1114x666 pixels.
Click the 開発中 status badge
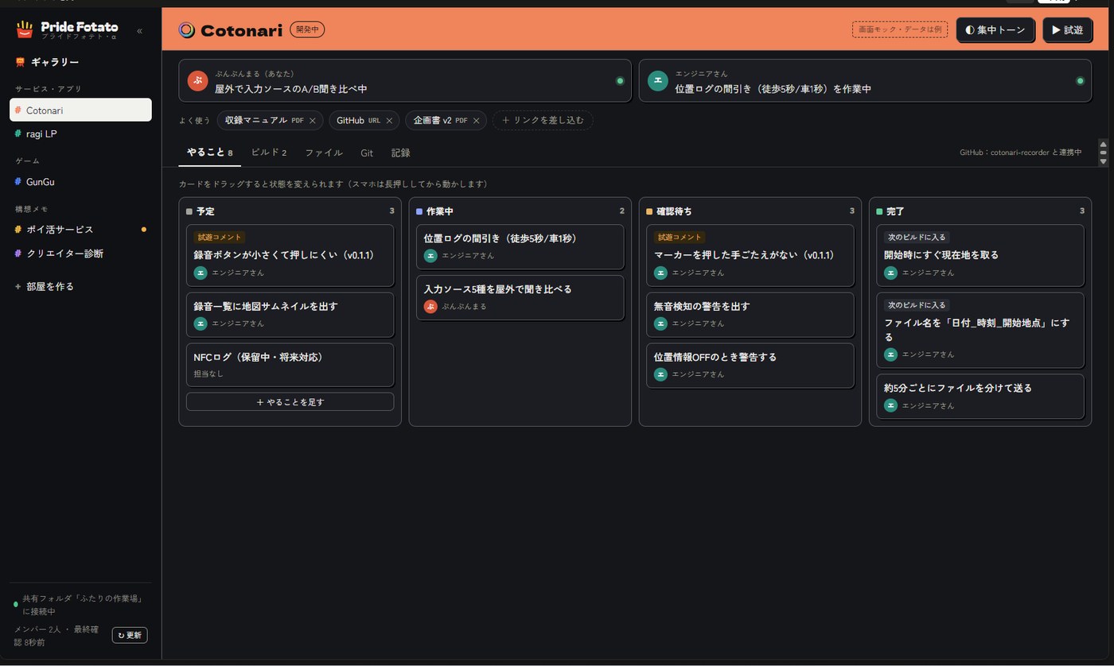[x=307, y=29]
